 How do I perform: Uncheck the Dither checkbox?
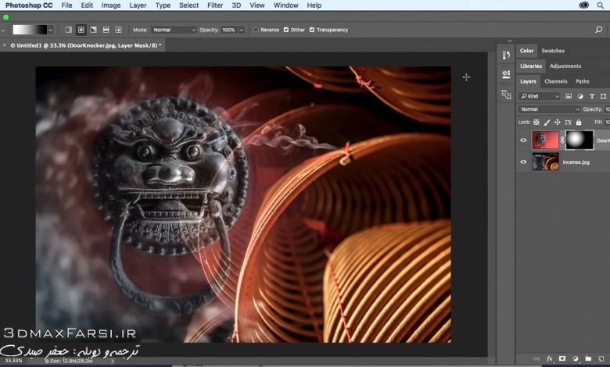[285, 30]
